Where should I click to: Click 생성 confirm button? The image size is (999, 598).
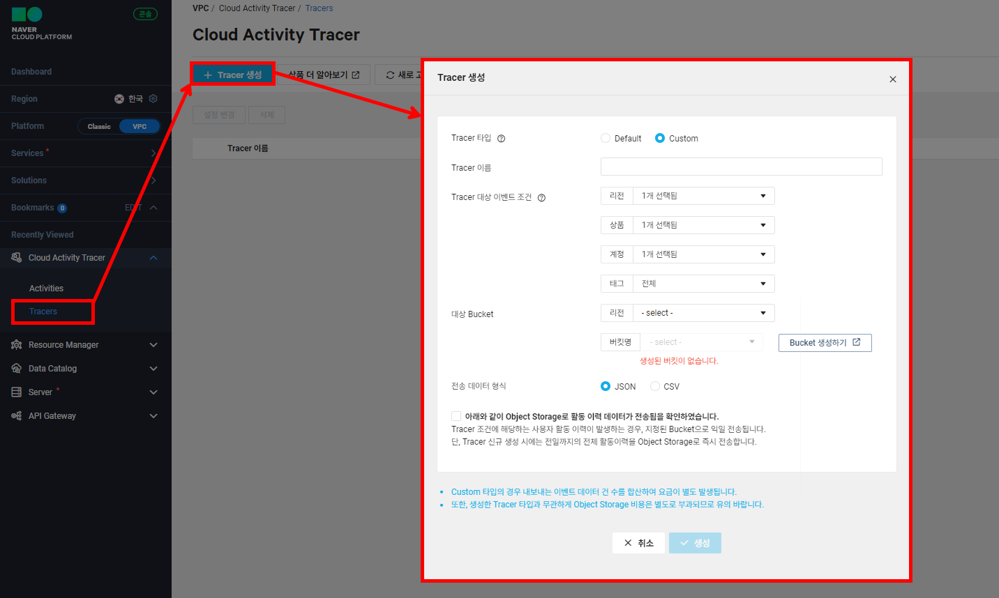pos(695,543)
